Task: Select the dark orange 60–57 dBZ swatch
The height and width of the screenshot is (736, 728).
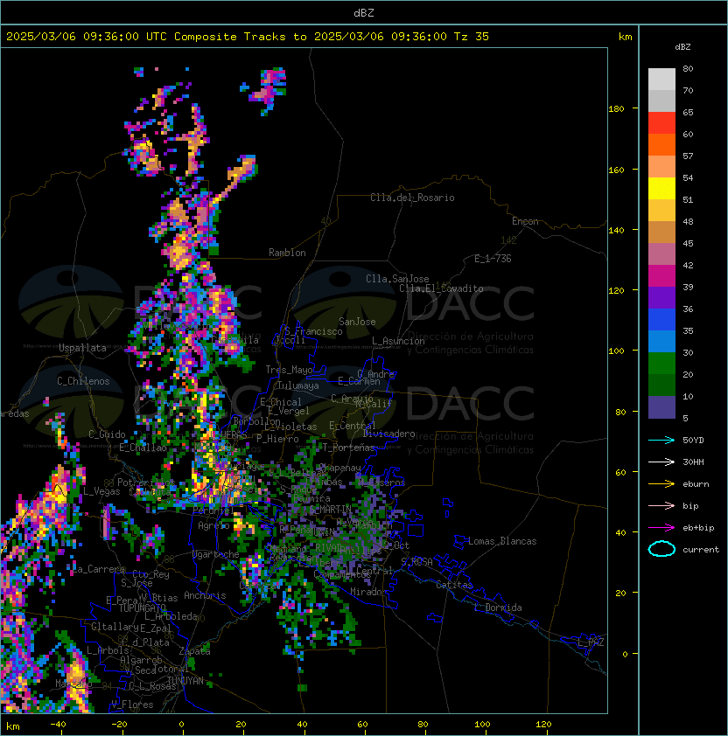Action: pyautogui.click(x=661, y=144)
